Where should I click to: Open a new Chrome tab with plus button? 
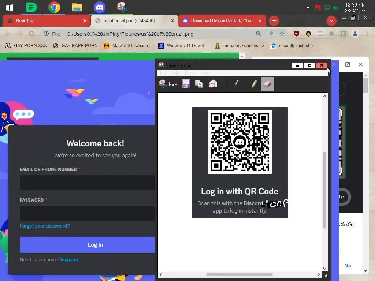point(274,21)
